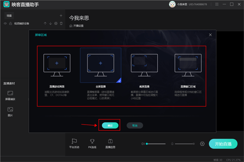This screenshot has height=162, width=244.
Task: Confirm with the 确定 button
Action: (x=110, y=125)
